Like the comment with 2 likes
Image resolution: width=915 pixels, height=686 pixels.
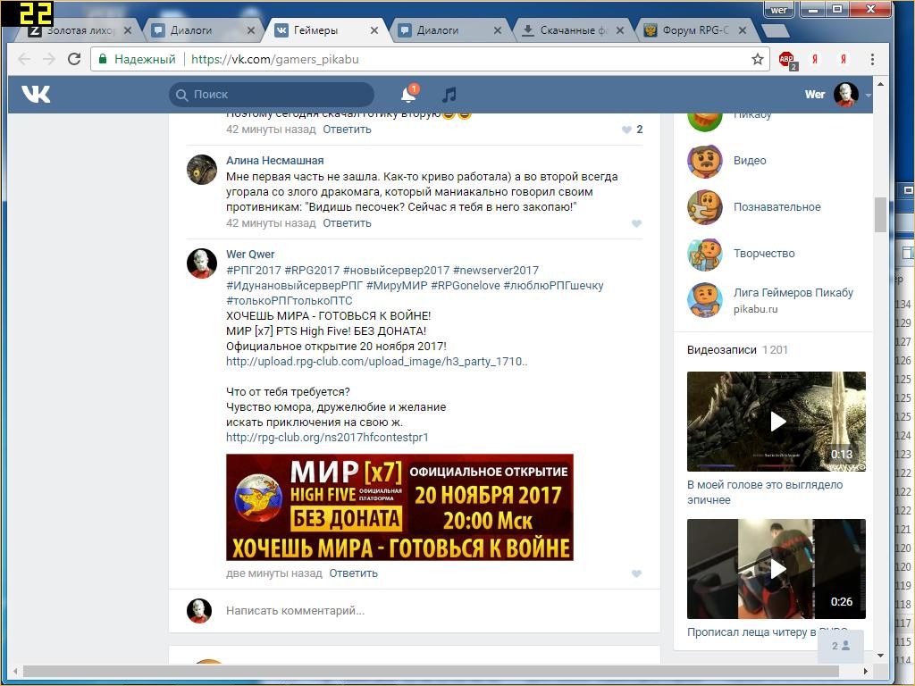point(626,130)
